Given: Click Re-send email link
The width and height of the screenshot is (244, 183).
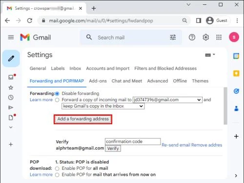Looking at the screenshot, I should tap(176, 145).
